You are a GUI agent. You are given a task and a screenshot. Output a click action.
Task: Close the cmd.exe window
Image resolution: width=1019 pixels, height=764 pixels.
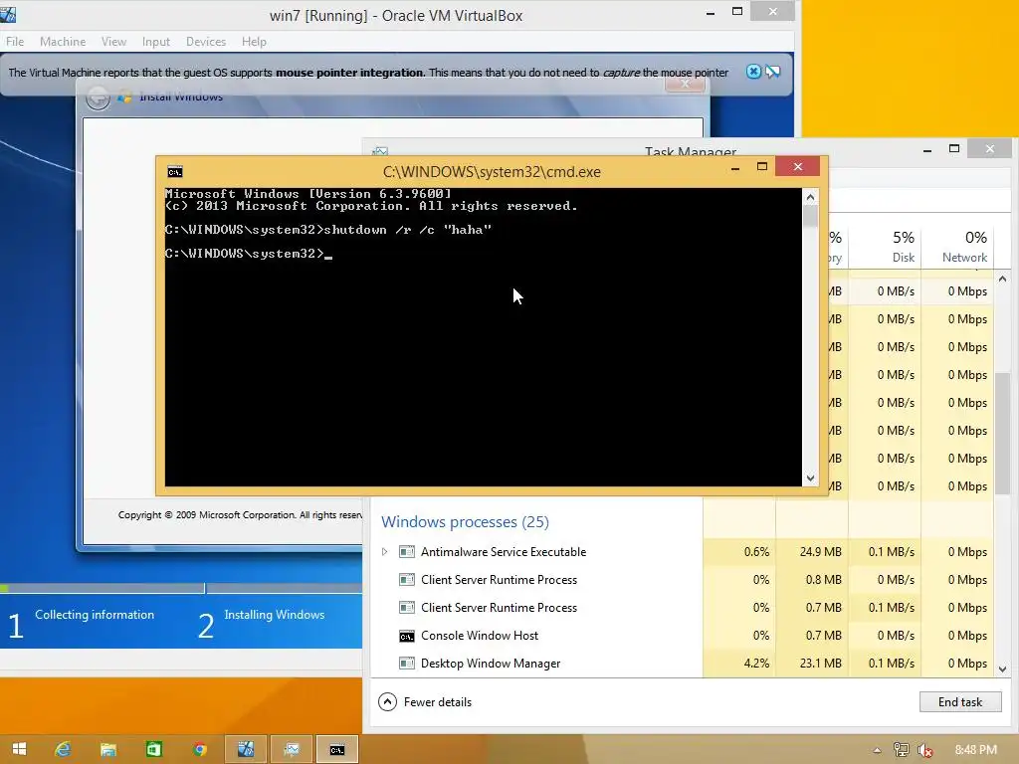click(798, 167)
